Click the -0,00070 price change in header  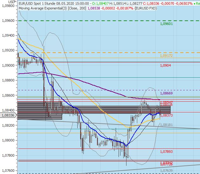point(167,3)
